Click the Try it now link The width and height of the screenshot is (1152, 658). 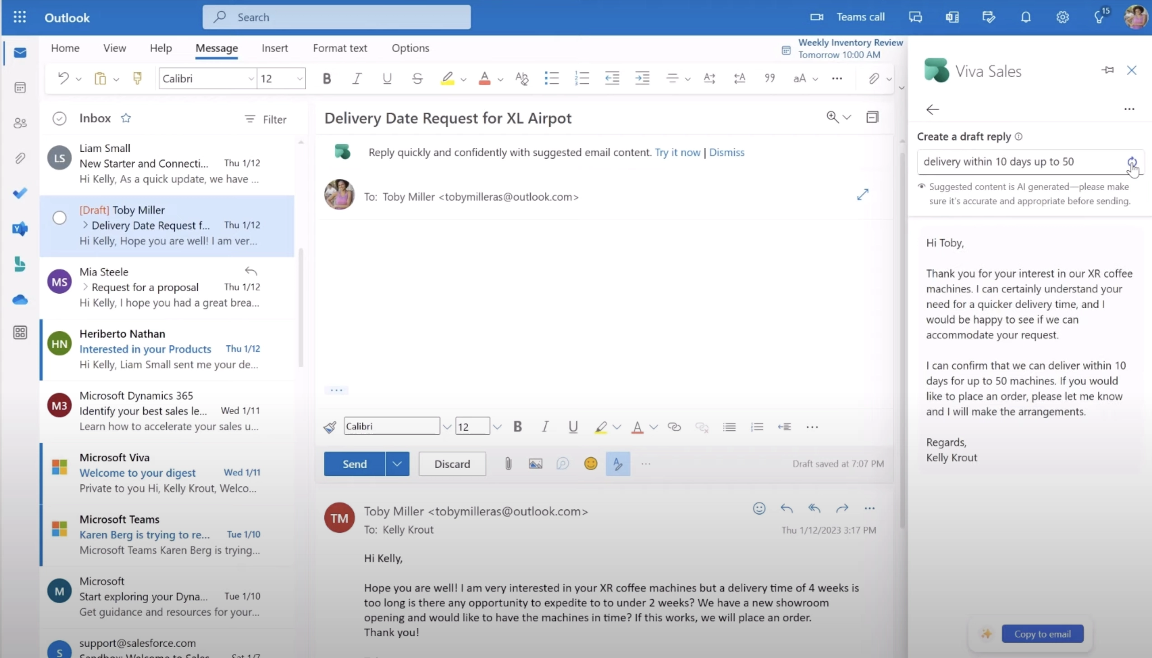click(677, 152)
